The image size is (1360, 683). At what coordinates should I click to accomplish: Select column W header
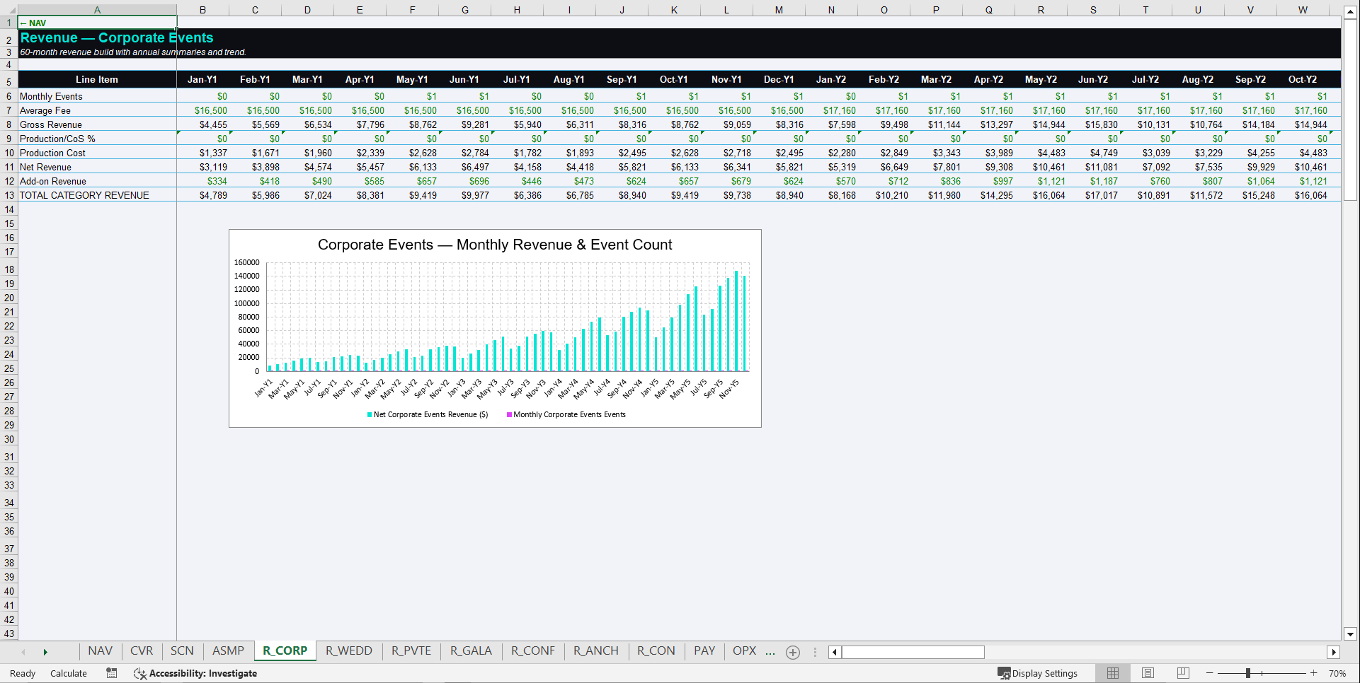1303,10
